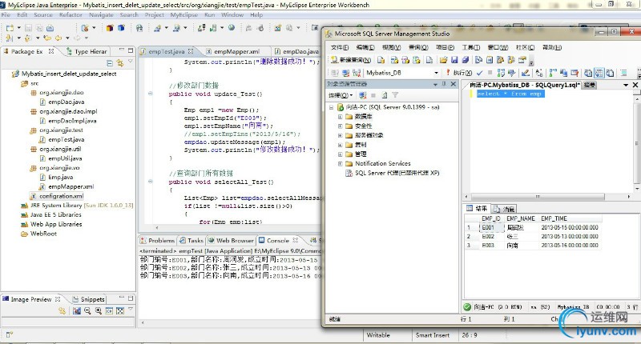Toggle Results to Text icon in SSMS toolbar
This screenshot has height=344, width=641.
588,73
